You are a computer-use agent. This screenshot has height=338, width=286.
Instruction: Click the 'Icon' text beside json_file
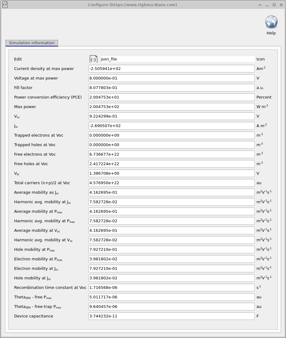(260, 59)
